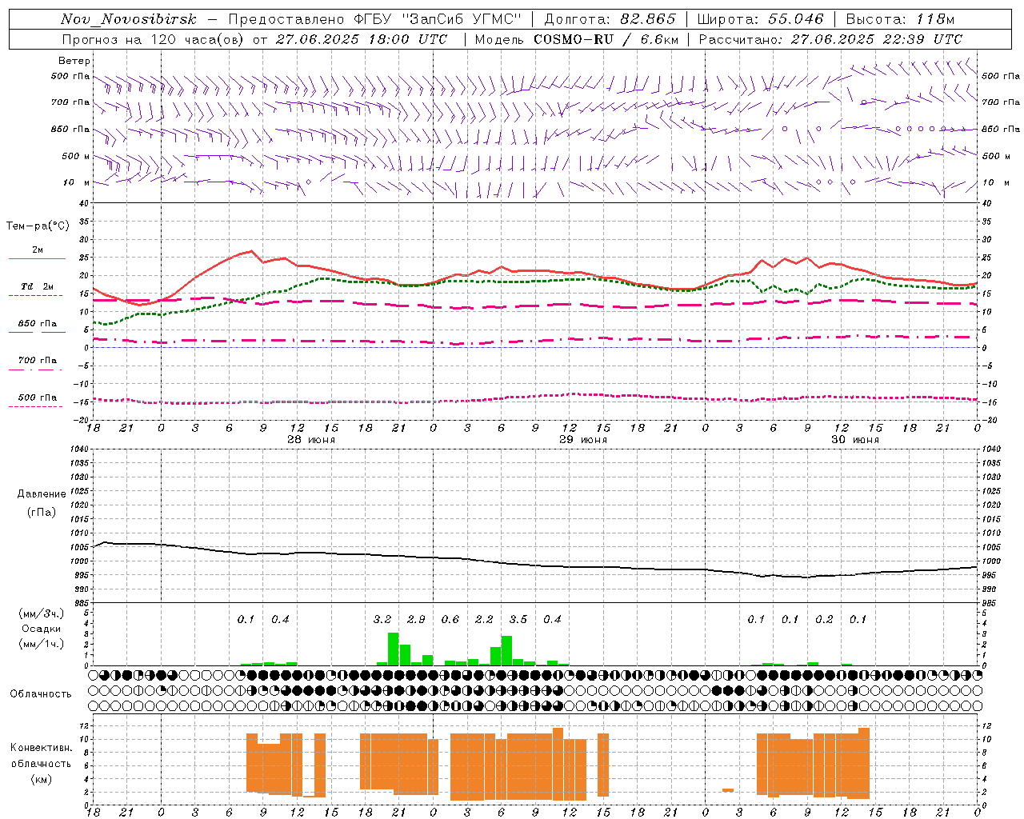Click the 2.2 three-hour precipitation total
This screenshot has height=819, width=1024.
click(484, 619)
